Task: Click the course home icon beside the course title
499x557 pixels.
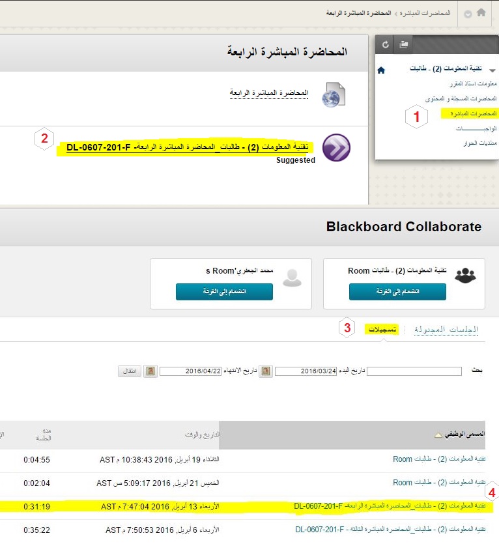Action: point(381,70)
